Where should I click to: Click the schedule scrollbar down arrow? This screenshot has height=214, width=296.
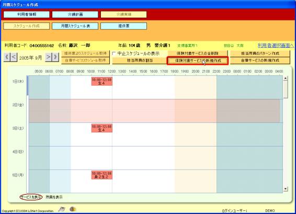coord(286,189)
